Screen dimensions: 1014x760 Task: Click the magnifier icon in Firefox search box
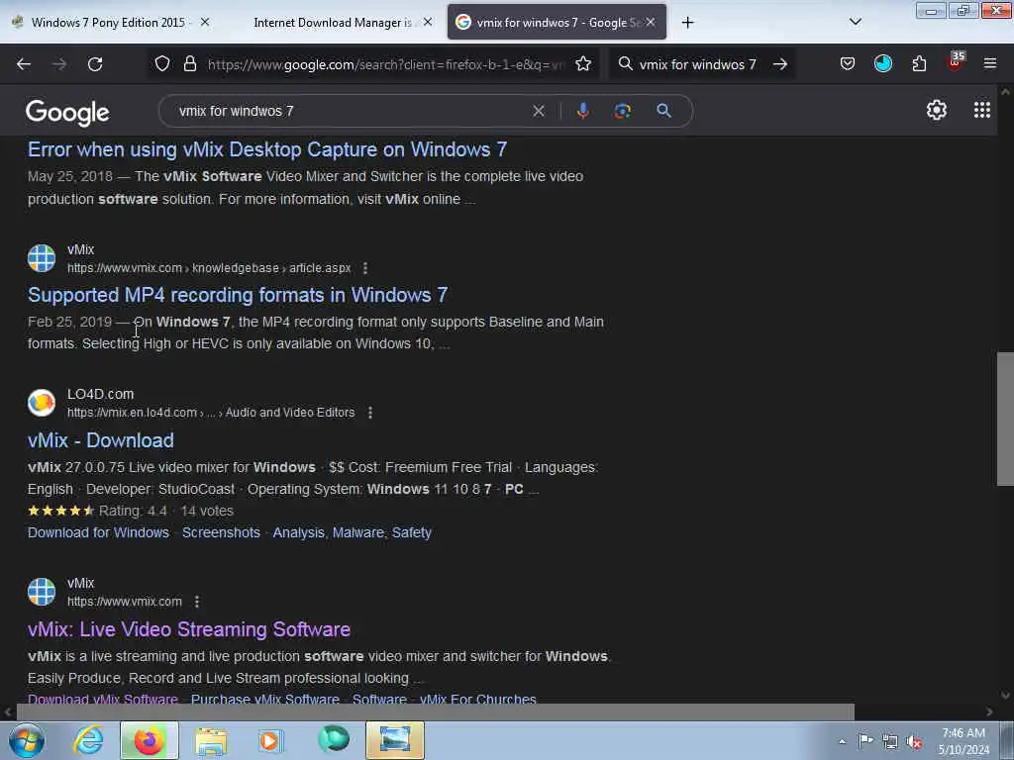pyautogui.click(x=625, y=64)
